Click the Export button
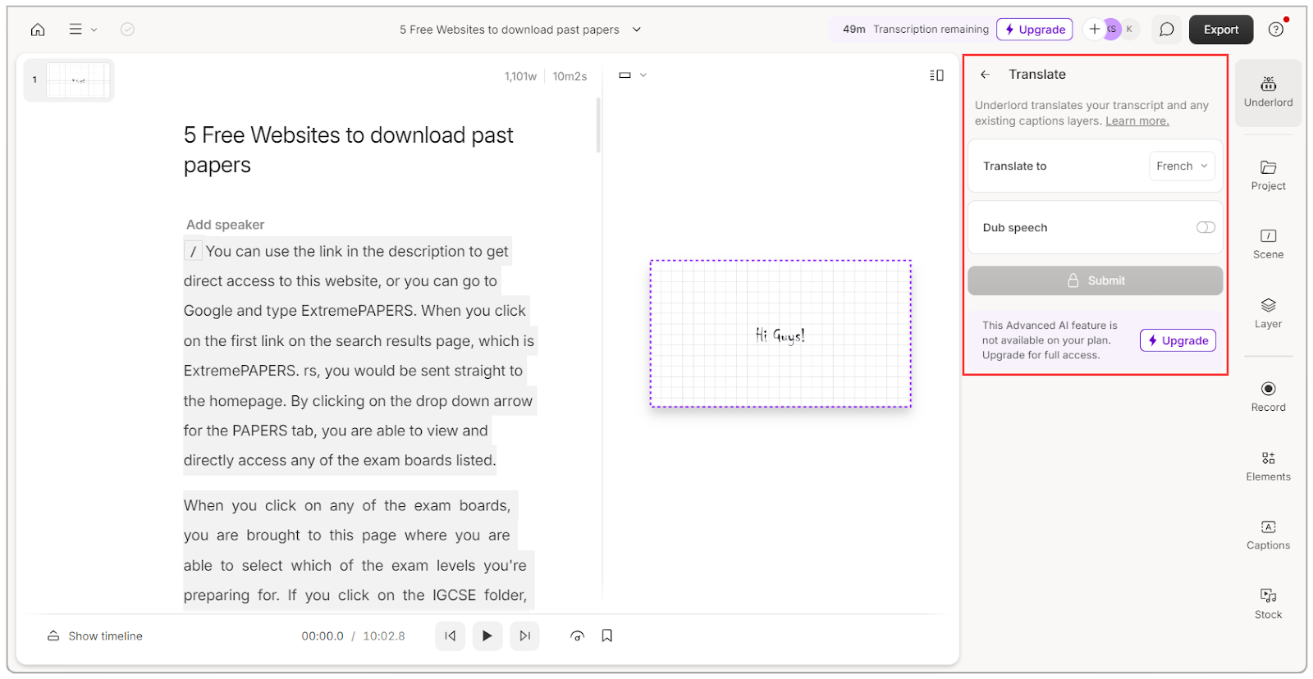This screenshot has height=679, width=1313. (x=1221, y=30)
